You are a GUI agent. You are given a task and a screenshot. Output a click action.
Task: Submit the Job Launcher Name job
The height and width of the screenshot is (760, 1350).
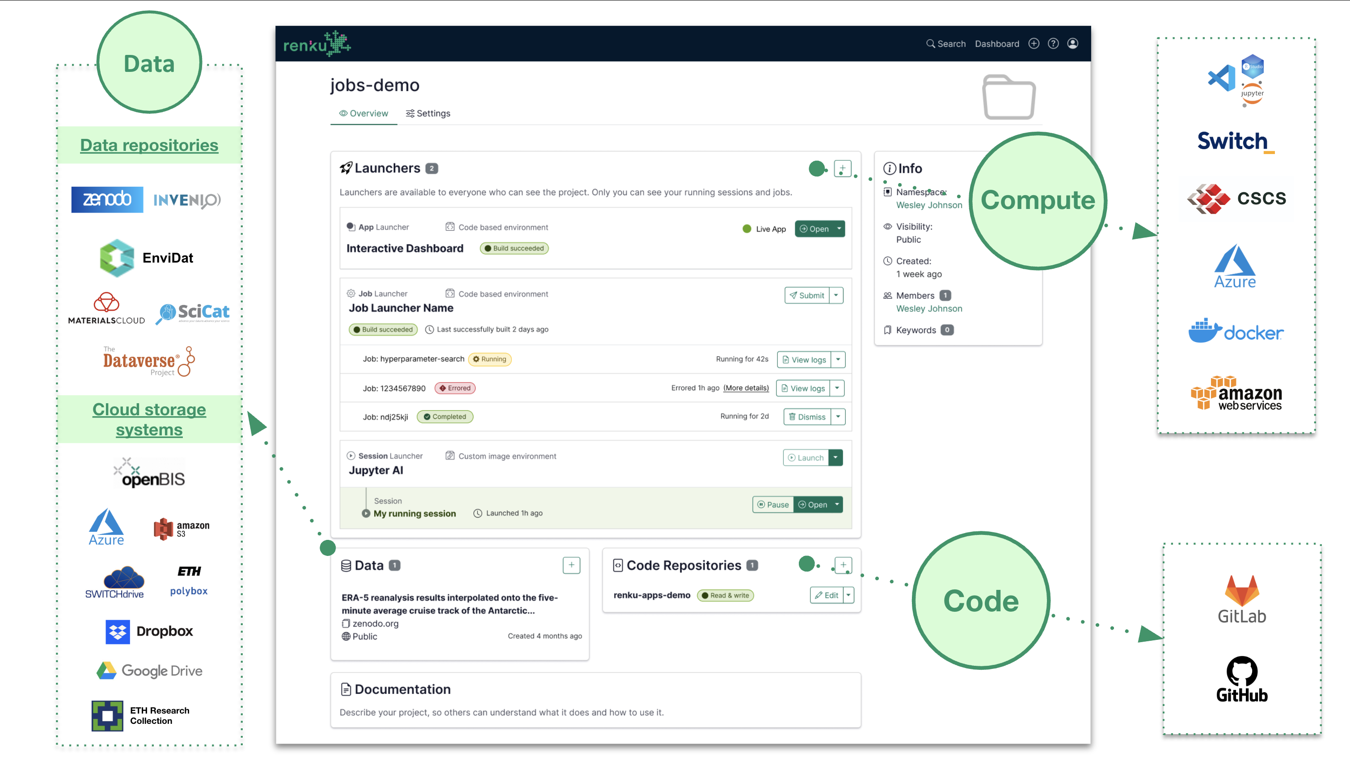pos(807,295)
